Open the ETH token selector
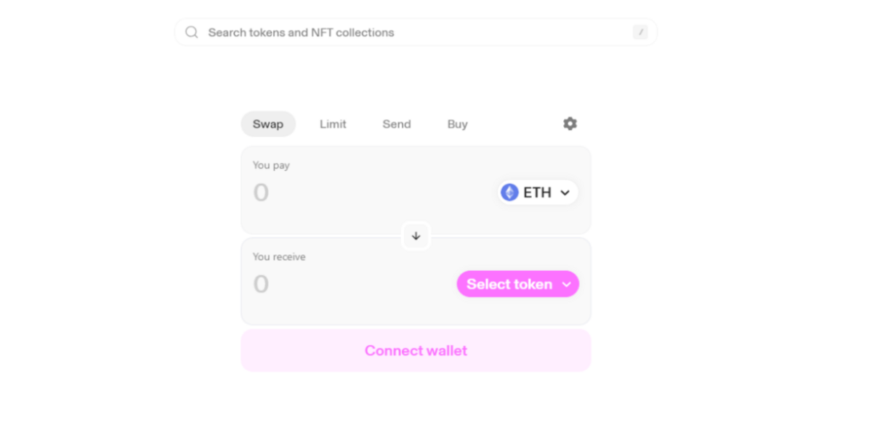The width and height of the screenshot is (872, 436). tap(538, 193)
